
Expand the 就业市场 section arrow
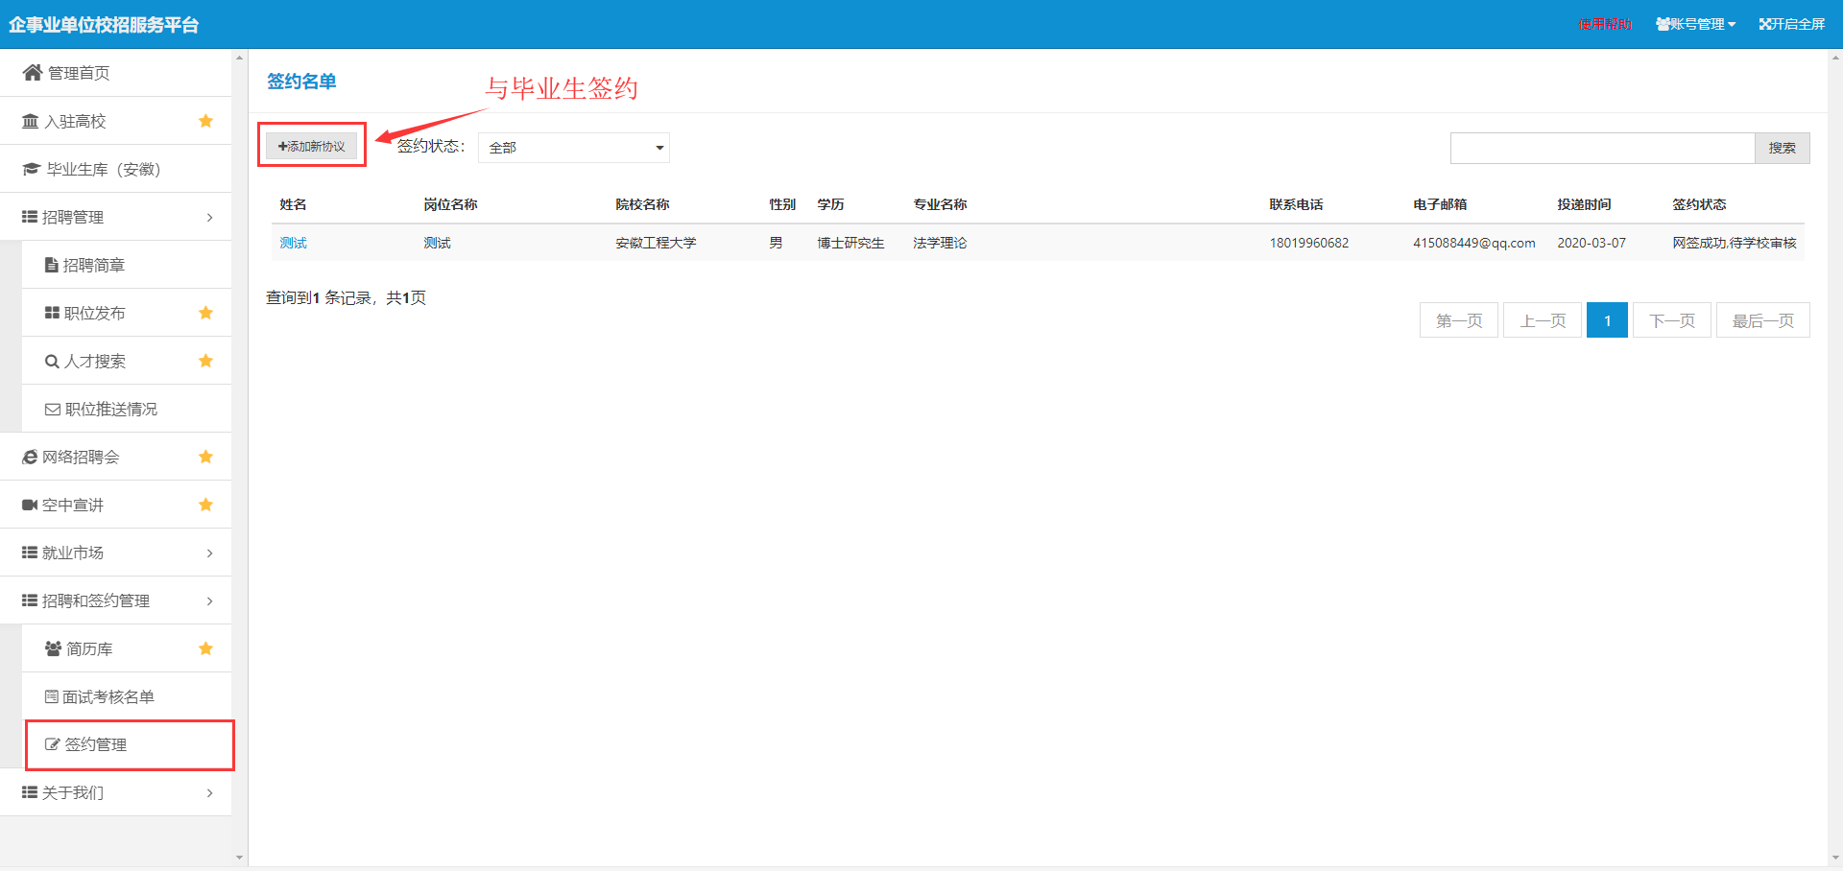click(x=209, y=553)
